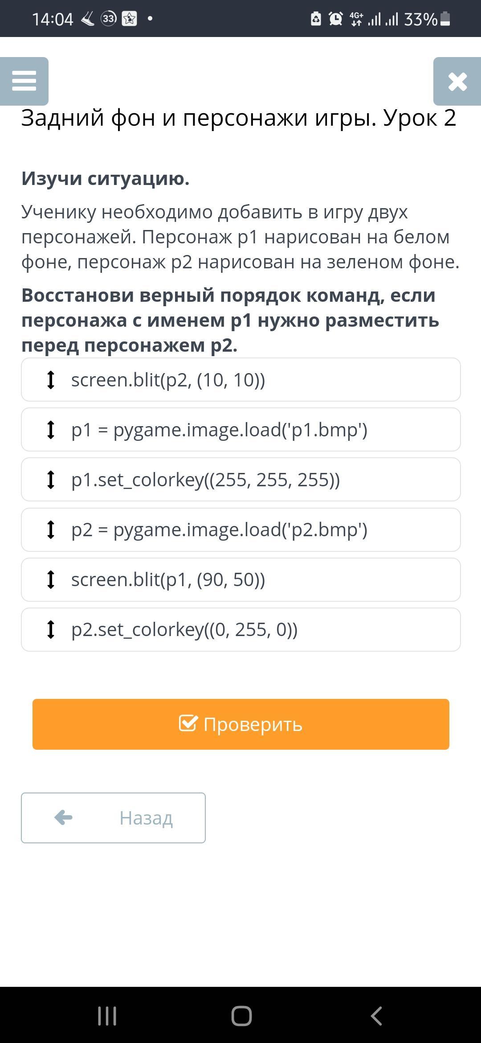Tap the left arrow icon in Назад button
The width and height of the screenshot is (481, 1043).
click(x=63, y=817)
